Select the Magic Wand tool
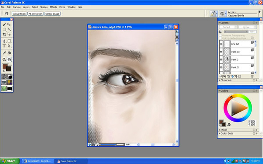 9,30
